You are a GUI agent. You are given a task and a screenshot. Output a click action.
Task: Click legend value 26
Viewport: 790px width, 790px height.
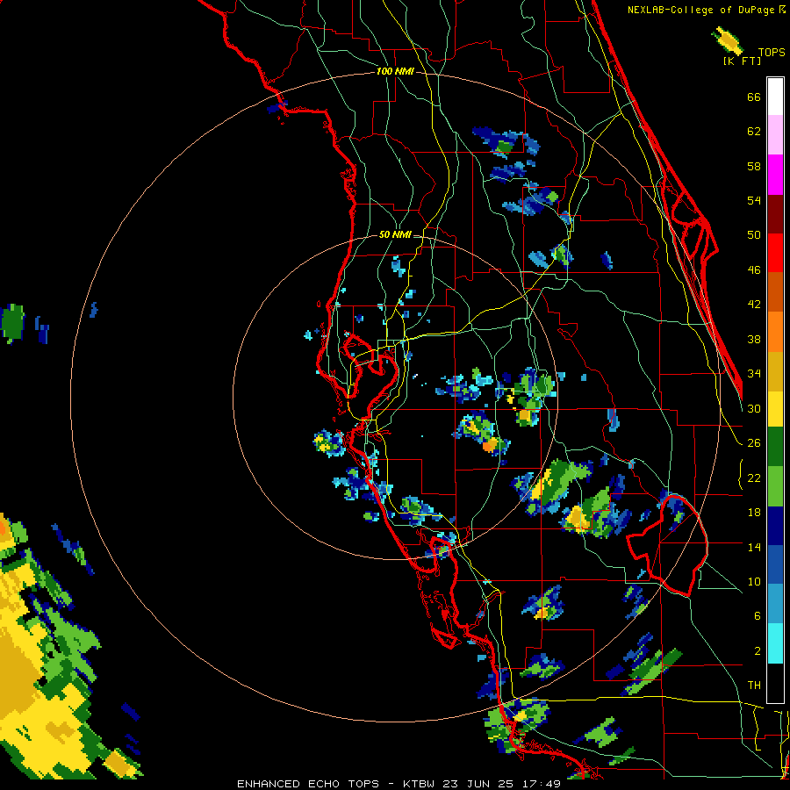(x=754, y=443)
